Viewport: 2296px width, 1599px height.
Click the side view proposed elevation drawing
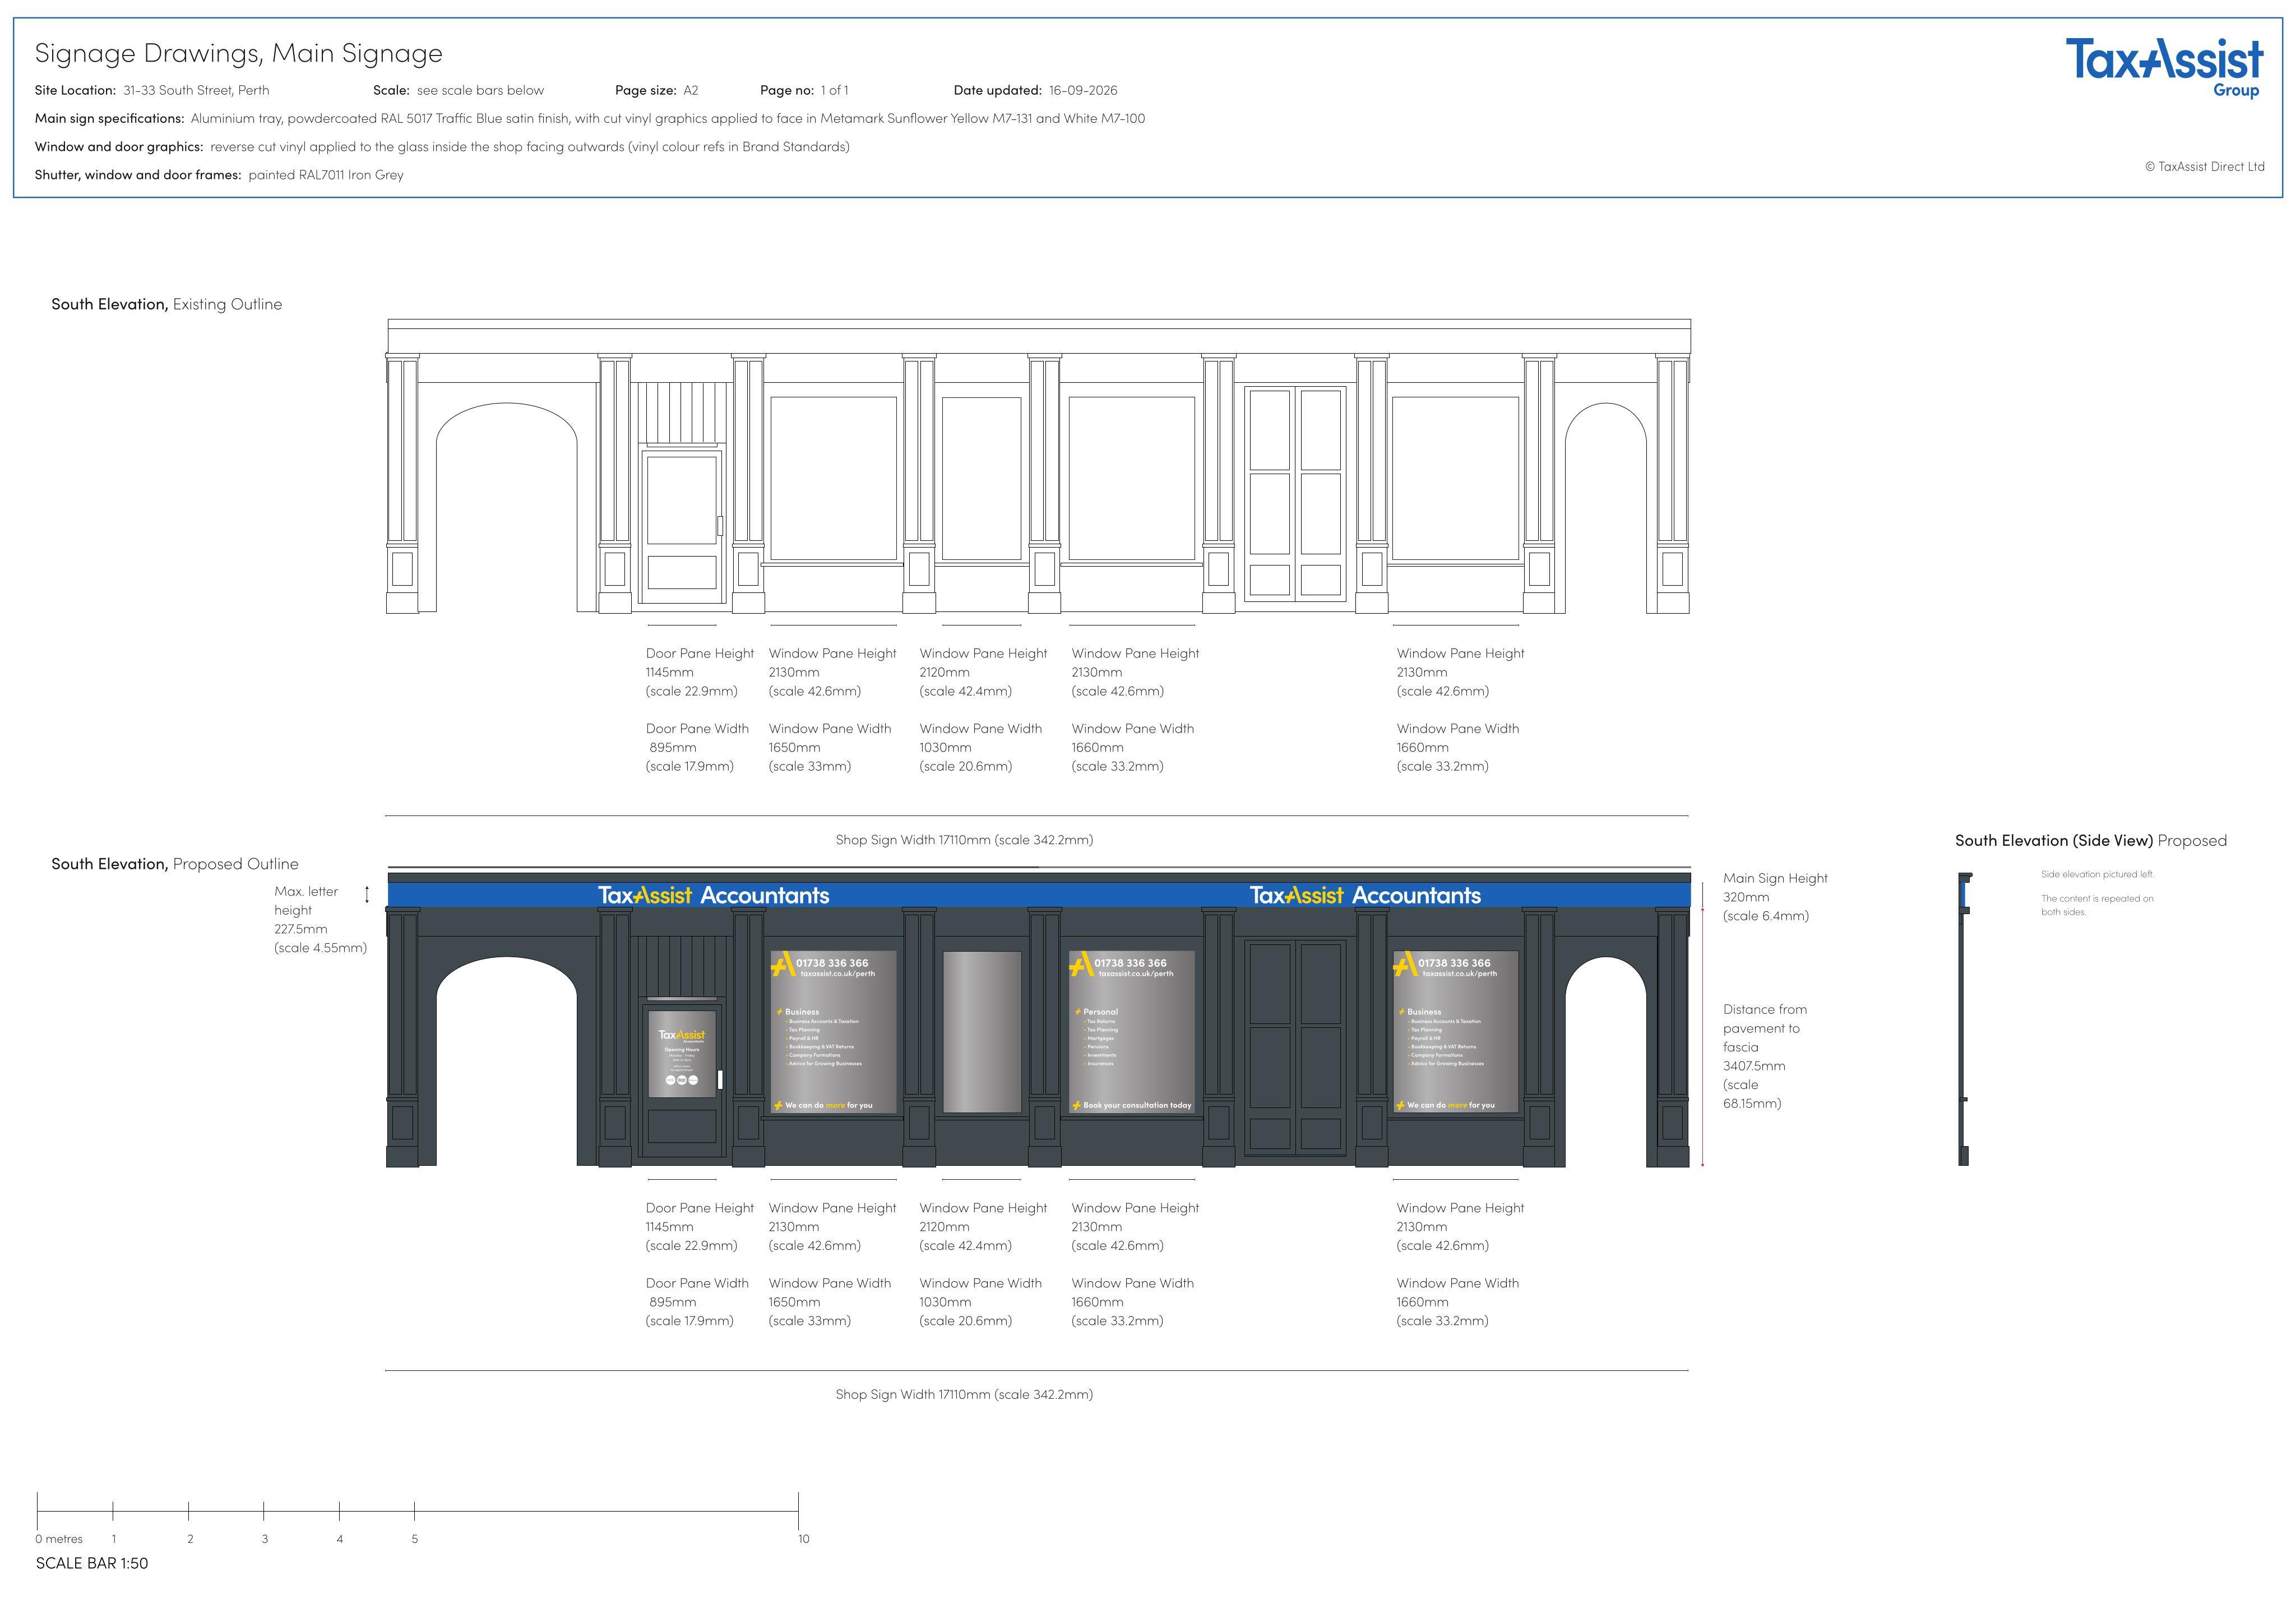[x=1964, y=1018]
